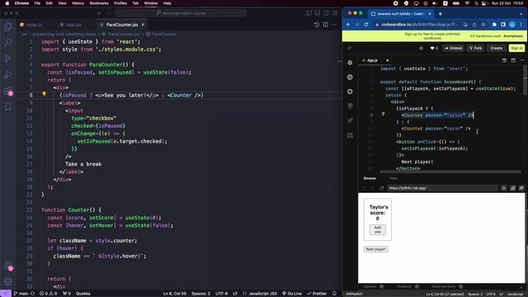This screenshot has width=528, height=297.
Task: Open Source Control view in VS Code
Action: pos(7,59)
